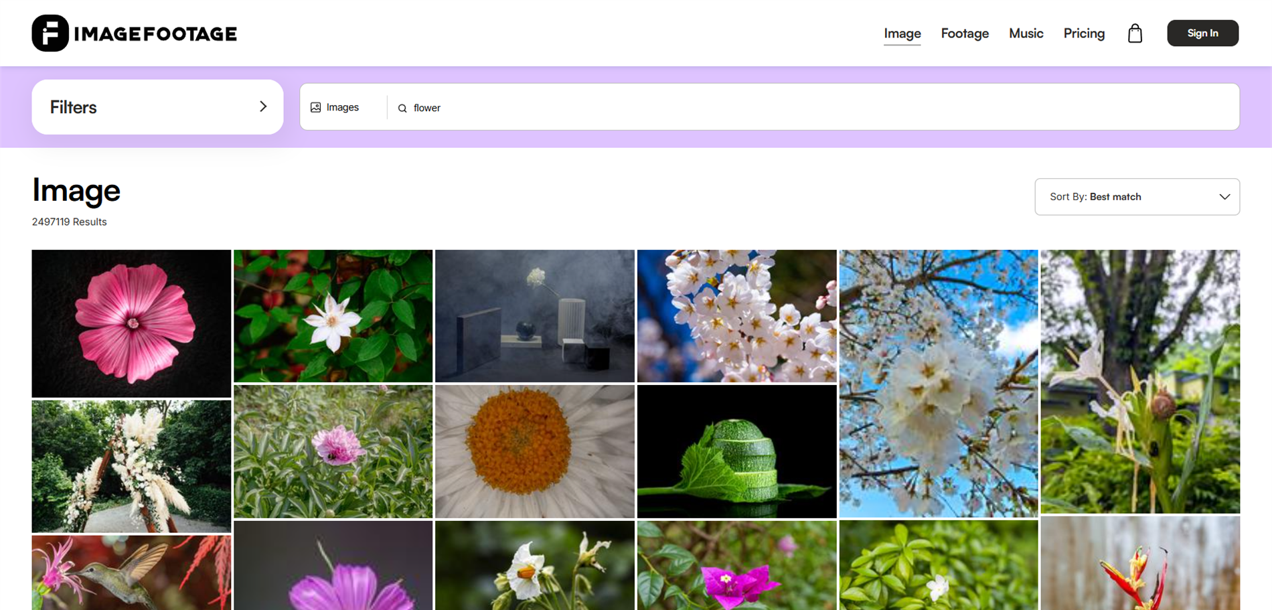Go to the Image nav tab
This screenshot has height=610, width=1272.
pos(902,33)
